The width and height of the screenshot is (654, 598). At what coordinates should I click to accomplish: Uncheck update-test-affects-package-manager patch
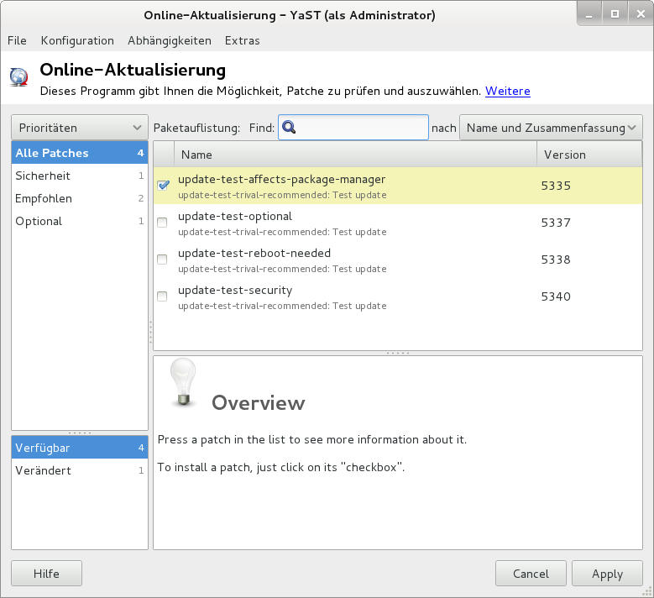[x=164, y=186]
